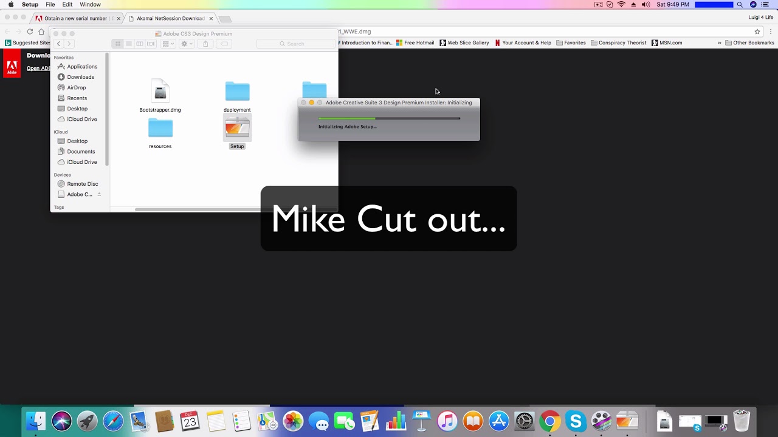Image resolution: width=778 pixels, height=437 pixels.
Task: Click the installer progress bar
Action: click(389, 118)
